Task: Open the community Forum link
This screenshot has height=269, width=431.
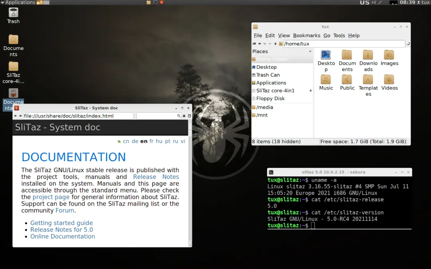Action: [x=65, y=210]
